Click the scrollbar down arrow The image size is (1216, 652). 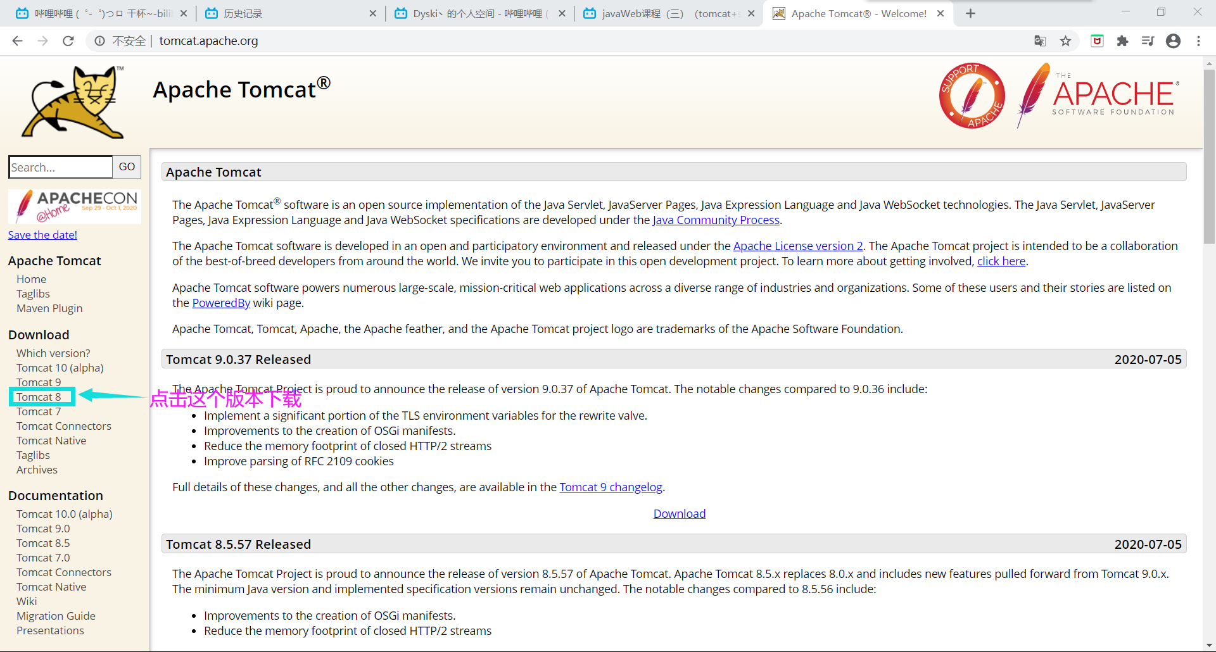click(x=1209, y=645)
